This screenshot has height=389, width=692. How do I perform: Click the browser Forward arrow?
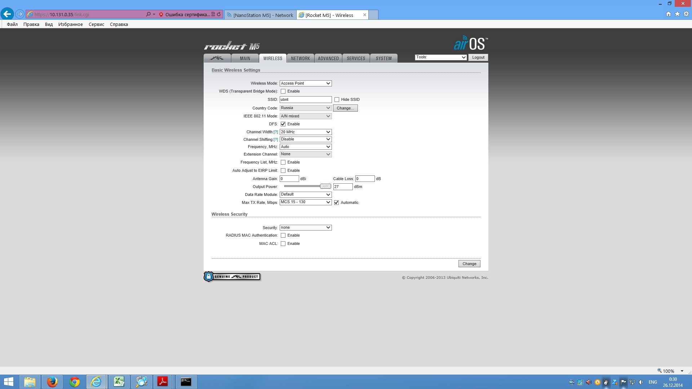point(20,14)
